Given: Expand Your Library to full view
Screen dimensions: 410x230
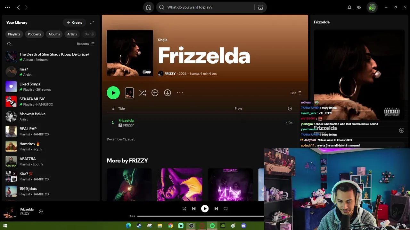Looking at the screenshot, I should tap(92, 22).
